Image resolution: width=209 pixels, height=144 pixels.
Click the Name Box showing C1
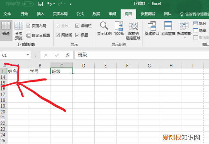[13, 55]
